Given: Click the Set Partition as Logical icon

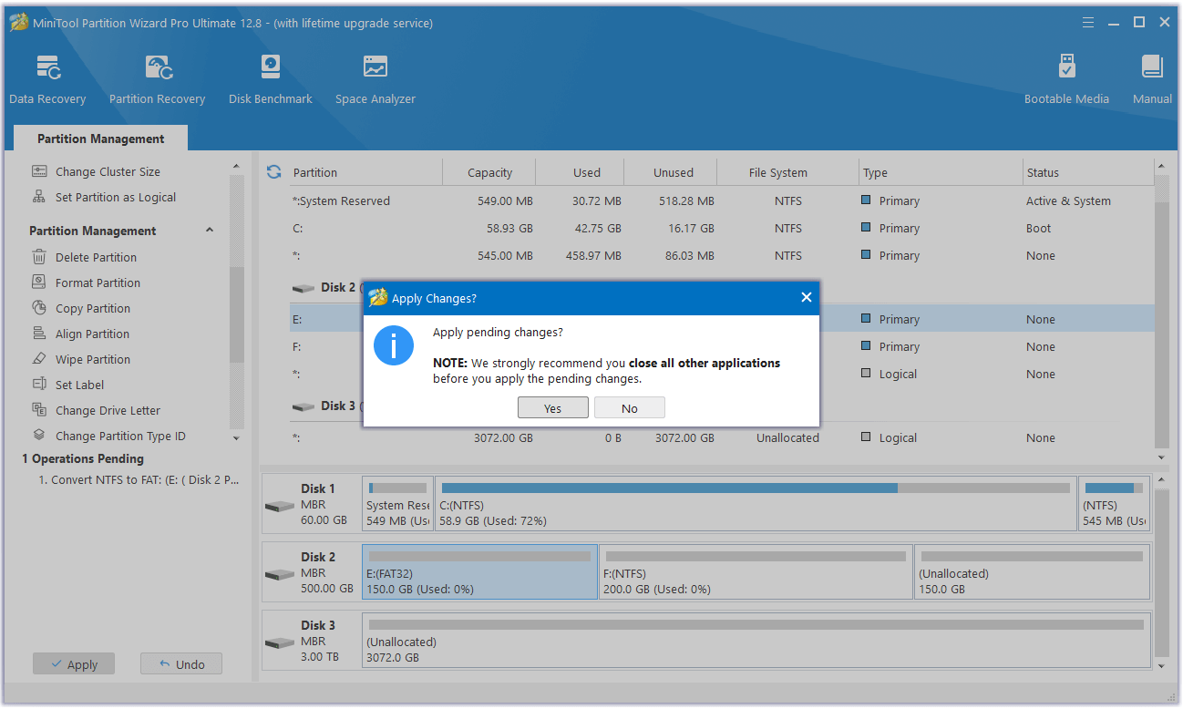Looking at the screenshot, I should 39,197.
